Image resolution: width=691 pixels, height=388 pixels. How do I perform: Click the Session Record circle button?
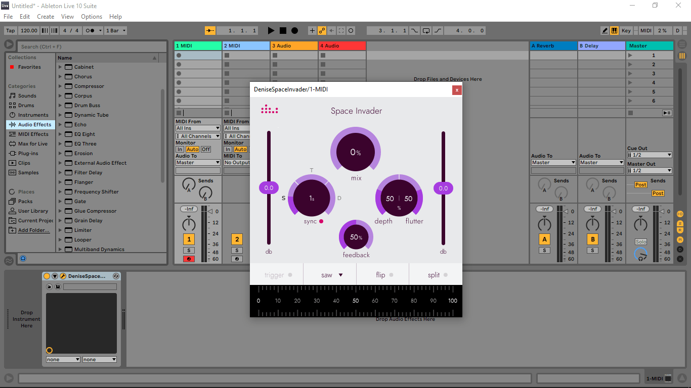[351, 31]
